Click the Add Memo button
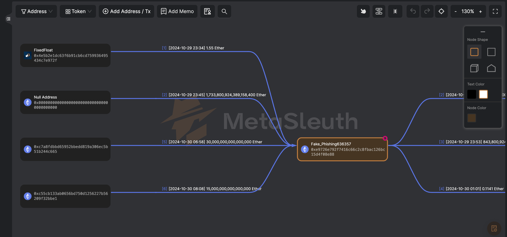507x237 pixels. pos(177,11)
